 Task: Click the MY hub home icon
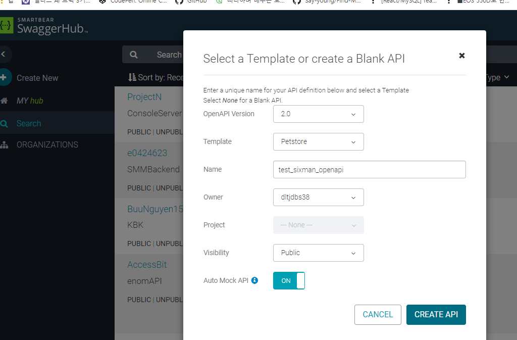pyautogui.click(x=4, y=101)
